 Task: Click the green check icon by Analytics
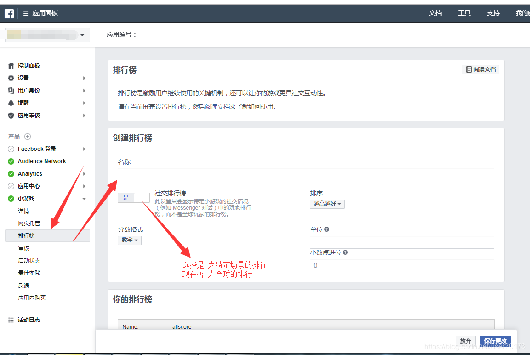click(11, 174)
